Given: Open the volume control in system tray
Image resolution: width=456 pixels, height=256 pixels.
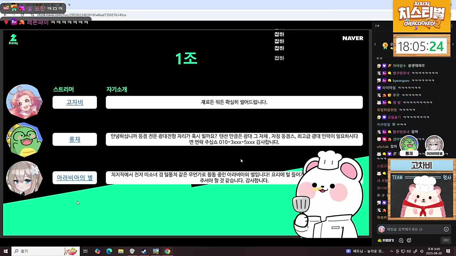Looking at the screenshot, I should [409, 251].
